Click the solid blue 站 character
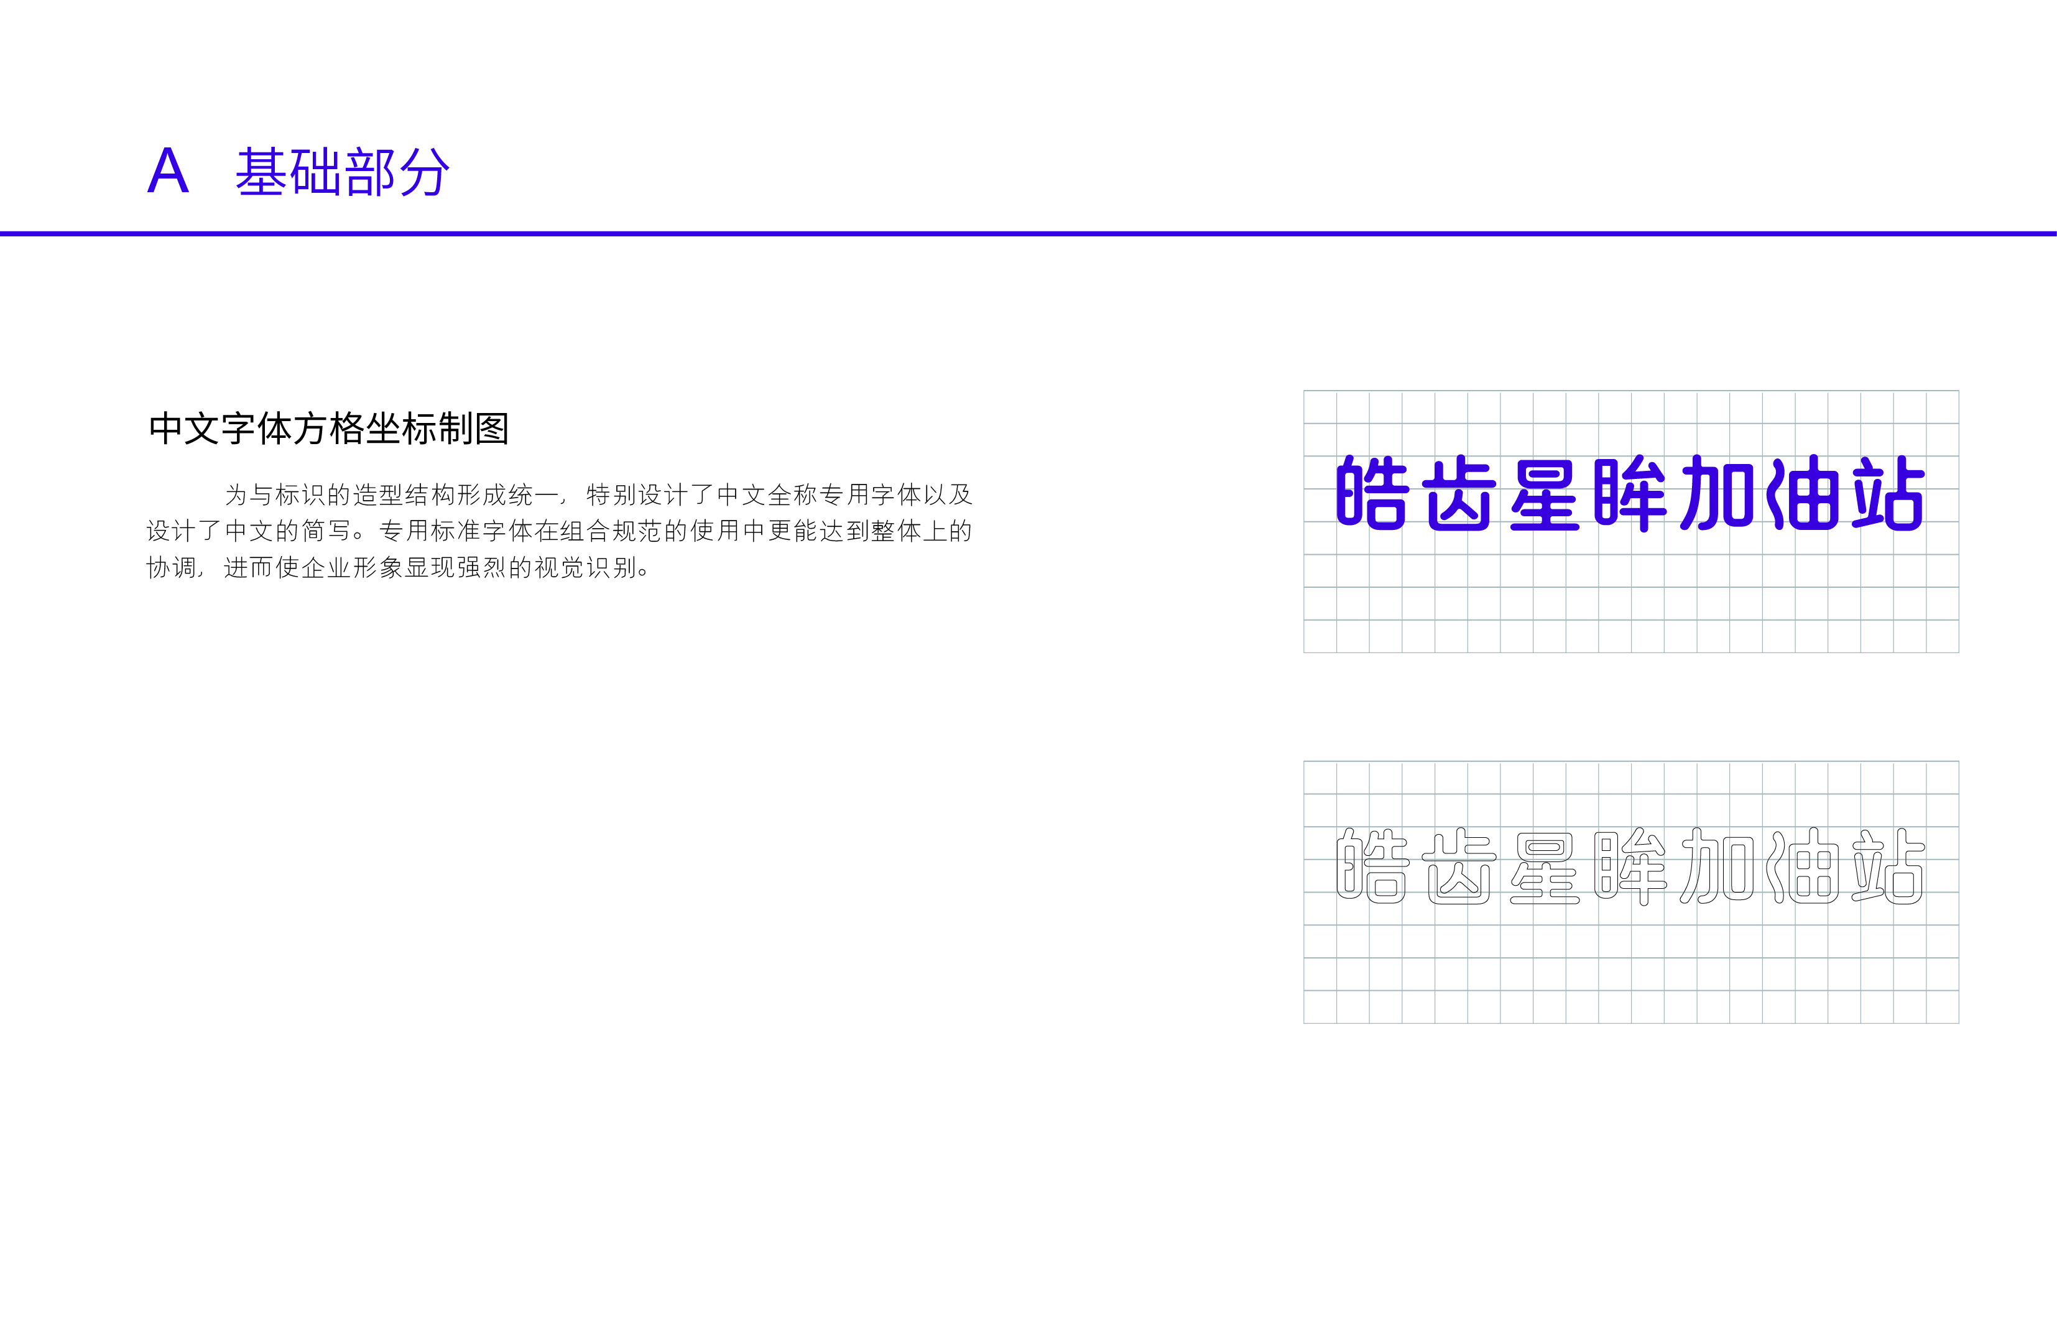 [x=1887, y=493]
